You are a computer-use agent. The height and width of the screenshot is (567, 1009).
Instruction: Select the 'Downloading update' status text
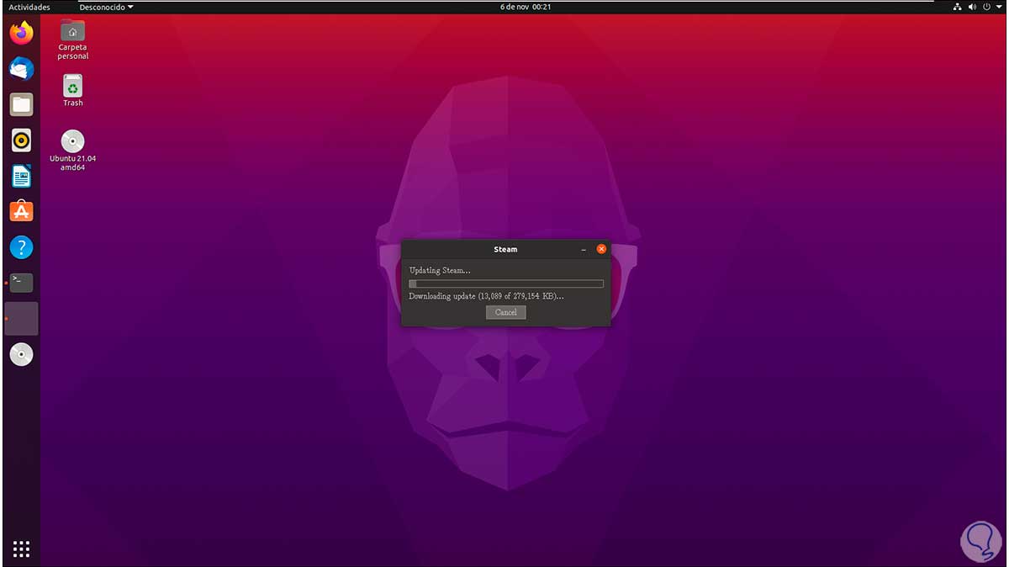click(x=486, y=296)
